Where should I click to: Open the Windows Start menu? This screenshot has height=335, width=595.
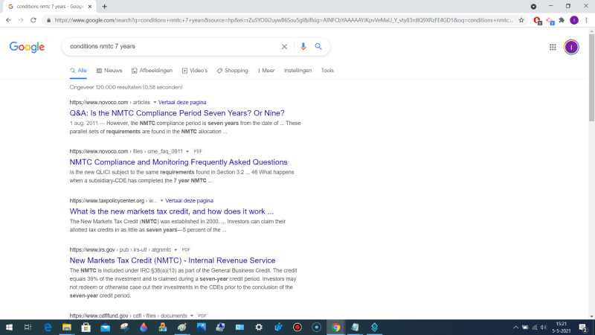tap(9, 327)
